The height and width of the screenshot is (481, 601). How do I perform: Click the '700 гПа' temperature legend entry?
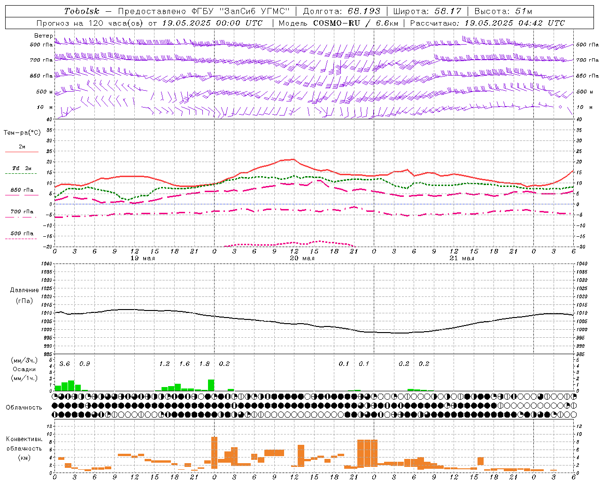[x=22, y=211]
